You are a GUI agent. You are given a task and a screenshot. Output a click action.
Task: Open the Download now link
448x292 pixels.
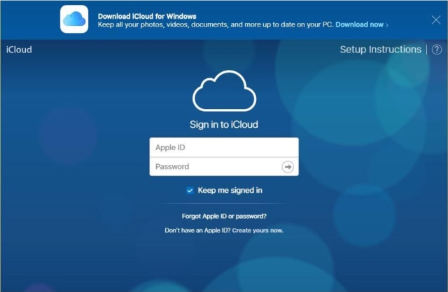[362, 25]
